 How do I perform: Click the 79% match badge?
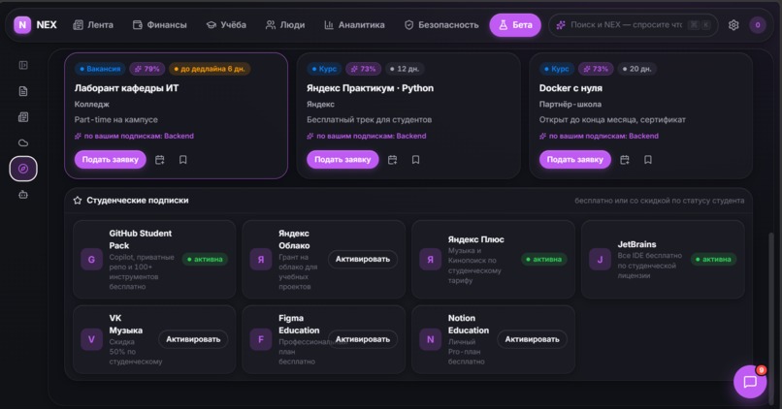point(147,69)
